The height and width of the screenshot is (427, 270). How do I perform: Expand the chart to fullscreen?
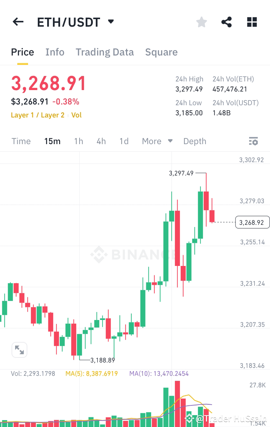click(x=19, y=350)
